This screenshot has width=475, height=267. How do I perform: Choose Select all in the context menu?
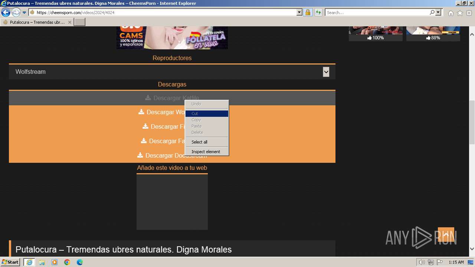207,142
